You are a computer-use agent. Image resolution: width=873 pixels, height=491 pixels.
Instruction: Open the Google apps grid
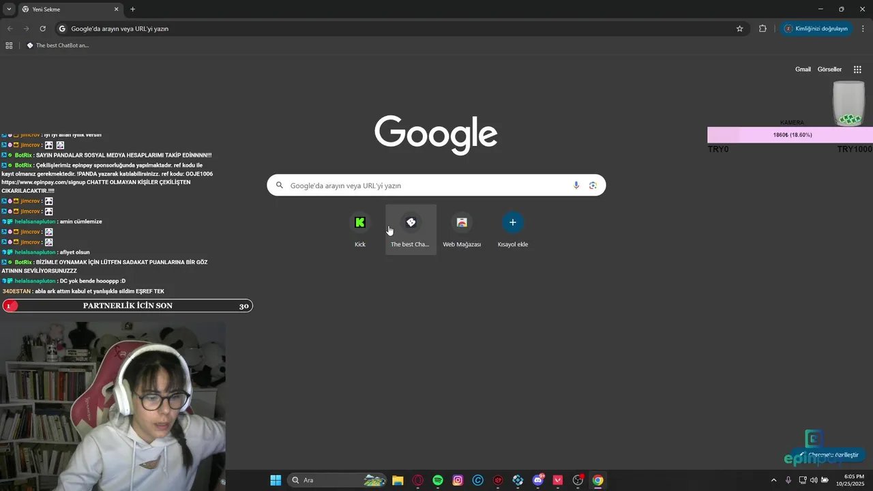coord(857,70)
